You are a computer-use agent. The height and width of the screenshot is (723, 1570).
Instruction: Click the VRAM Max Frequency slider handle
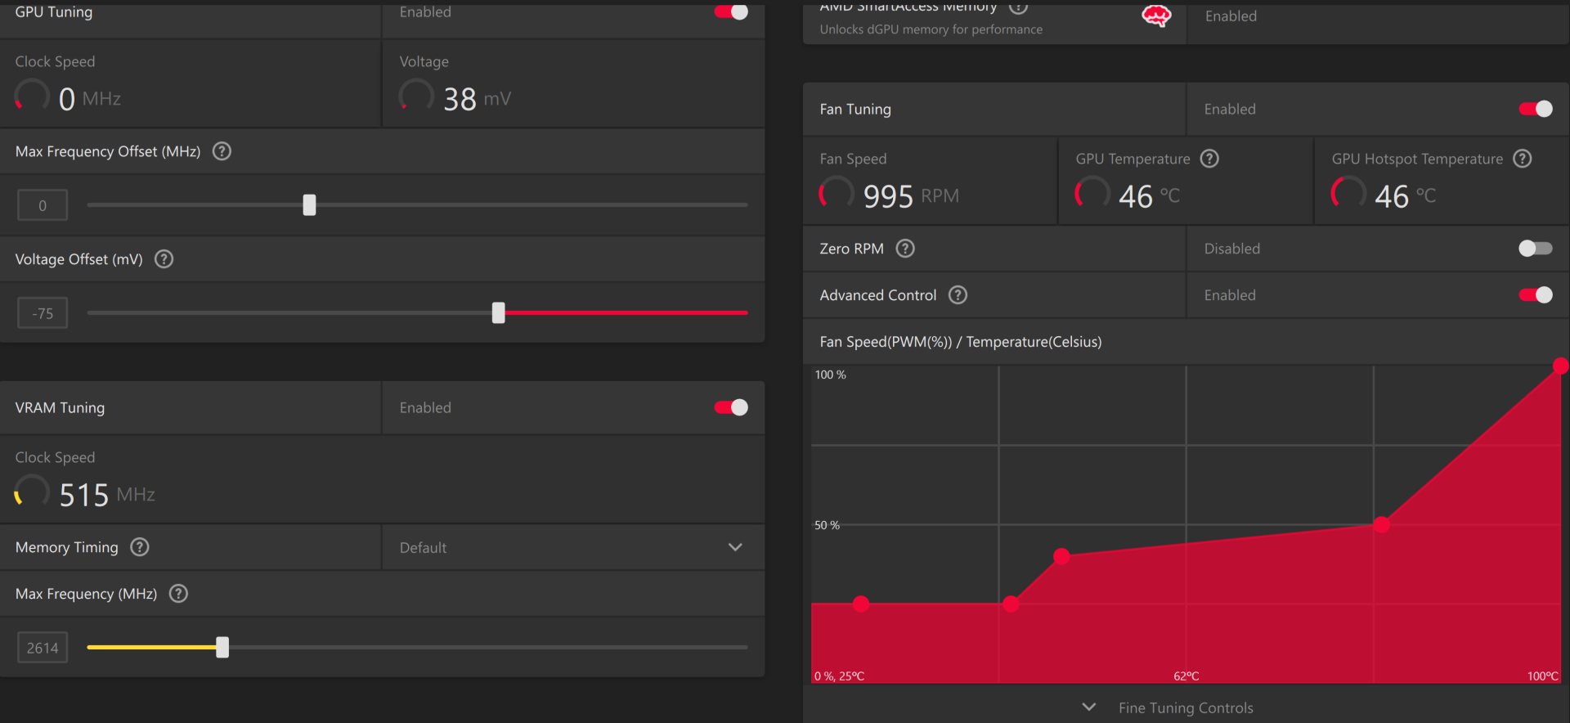pyautogui.click(x=222, y=647)
